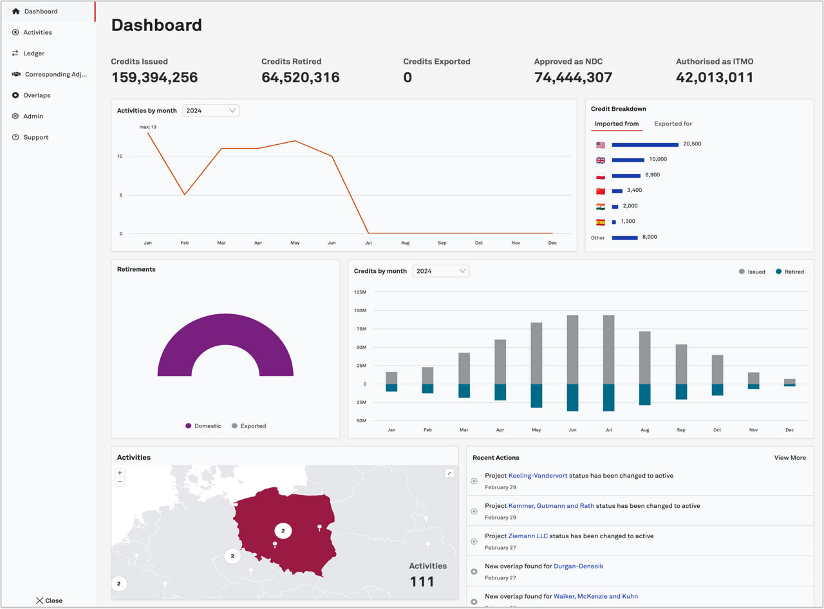Click the Overlaps icon in sidebar
This screenshot has width=824, height=609.
[15, 95]
